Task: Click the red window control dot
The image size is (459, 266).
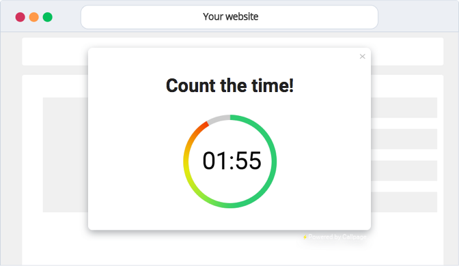Action: click(20, 17)
